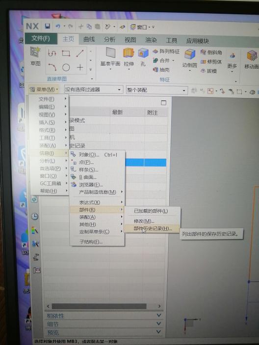The width and height of the screenshot is (259, 345).
Task: Open the 整个装配 selection scope dropdown
Action: pos(156,90)
